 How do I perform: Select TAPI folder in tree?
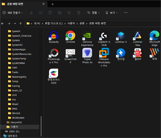click(x=12, y=68)
